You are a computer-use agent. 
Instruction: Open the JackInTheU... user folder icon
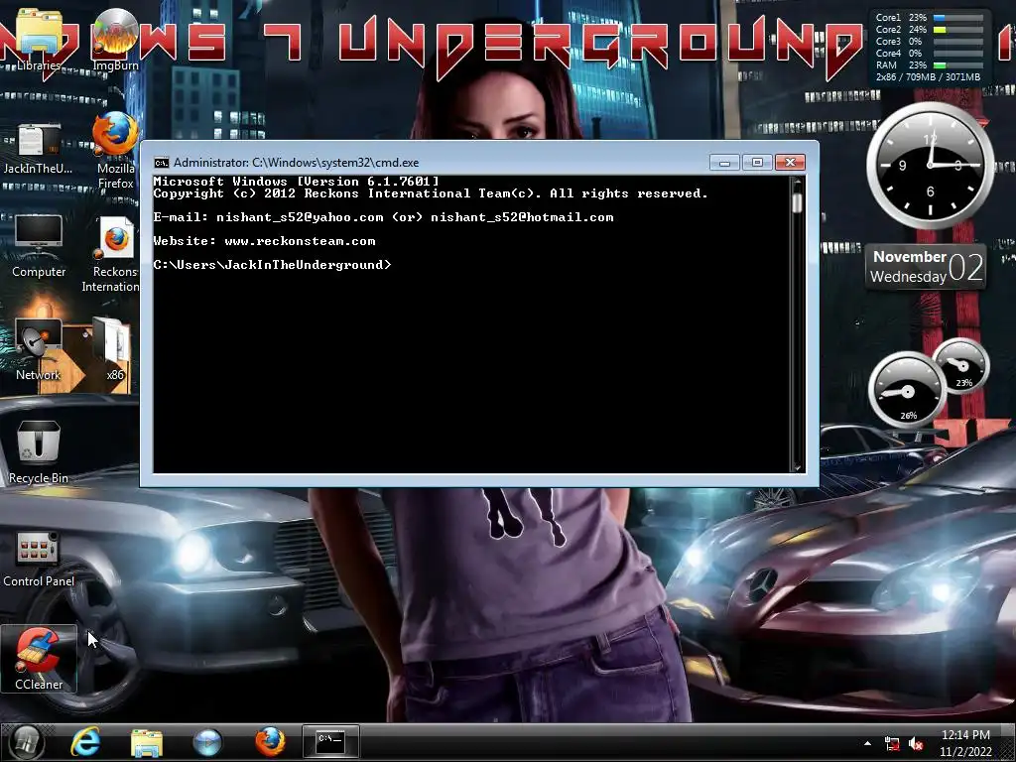point(39,149)
